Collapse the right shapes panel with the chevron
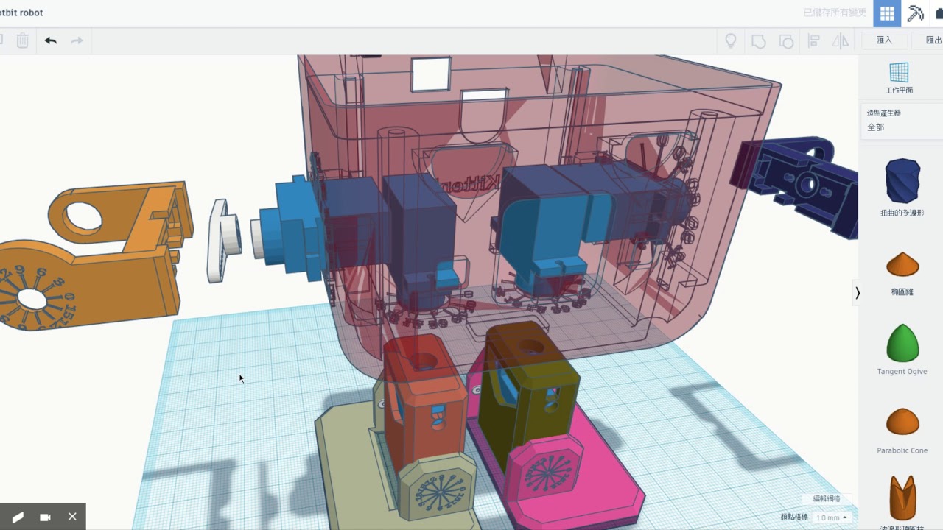943x530 pixels. 858,292
